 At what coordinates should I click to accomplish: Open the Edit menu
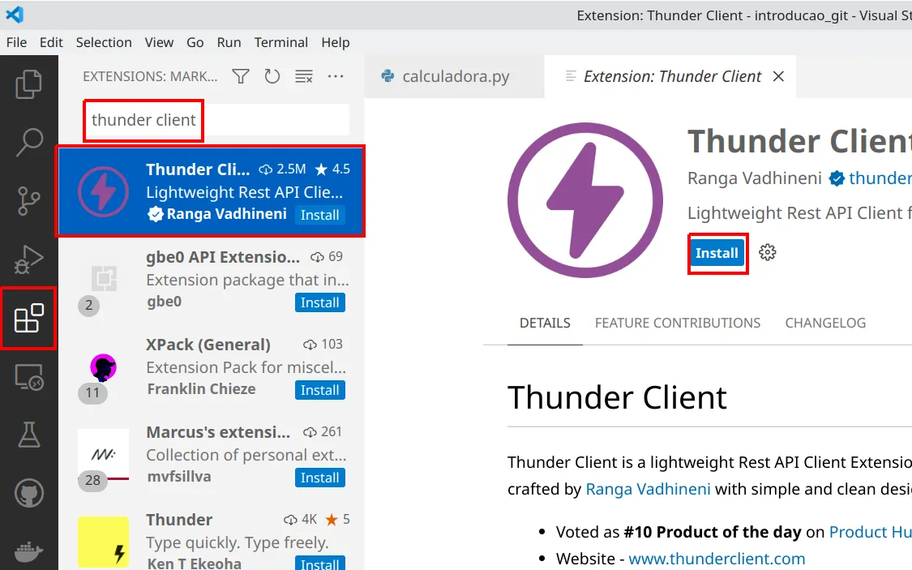point(51,42)
